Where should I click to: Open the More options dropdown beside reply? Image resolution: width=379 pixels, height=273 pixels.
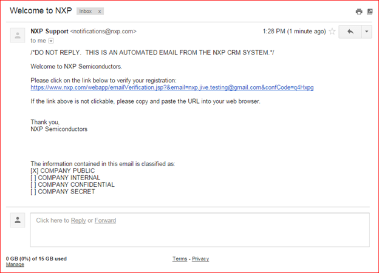pos(367,32)
